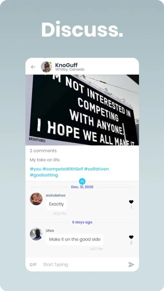
Task: Like Utes' comment with the heart icon
Action: pos(131,237)
